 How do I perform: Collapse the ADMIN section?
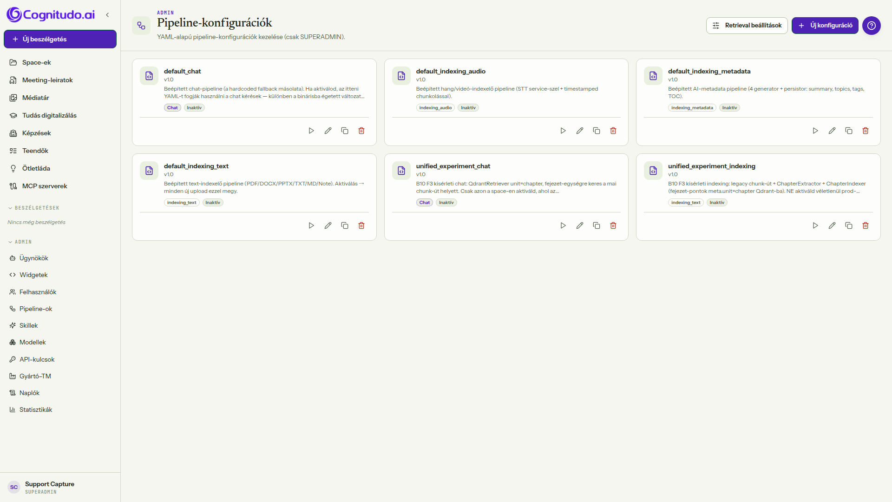tap(20, 242)
